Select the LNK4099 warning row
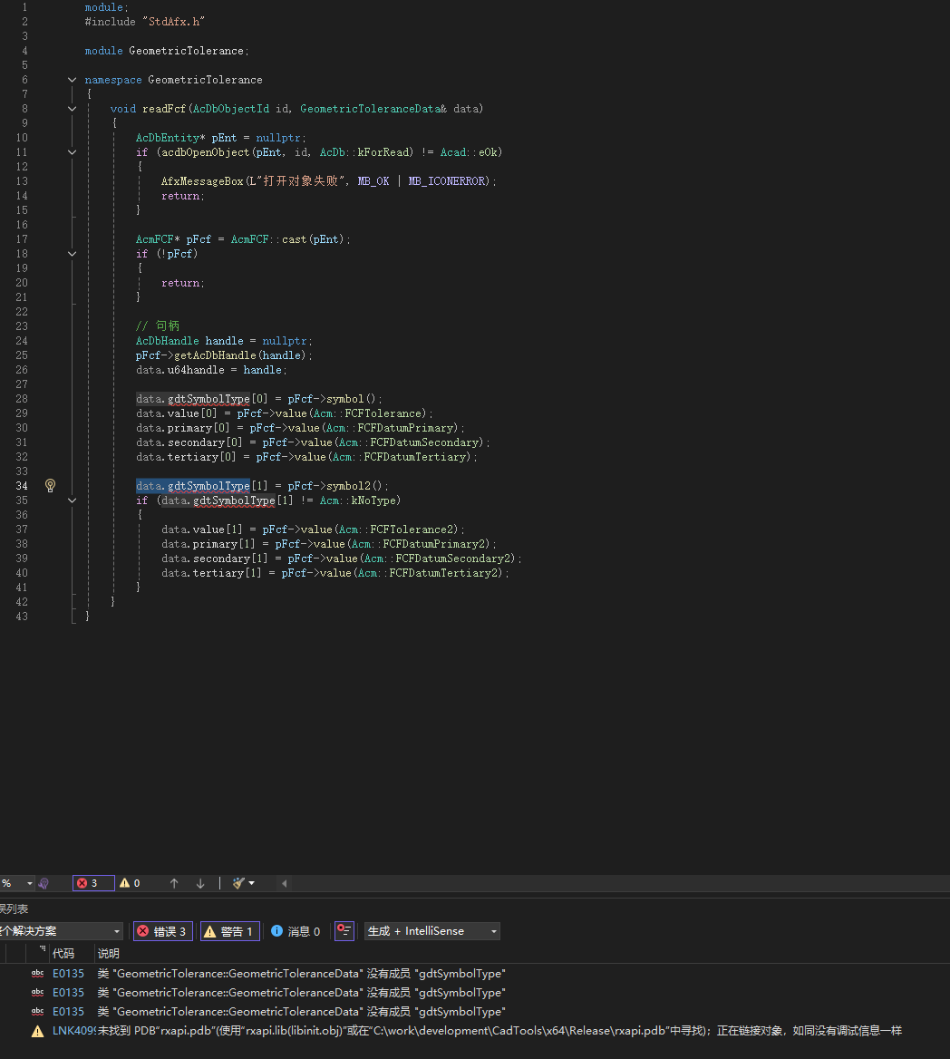This screenshot has height=1059, width=950. tap(453, 1031)
